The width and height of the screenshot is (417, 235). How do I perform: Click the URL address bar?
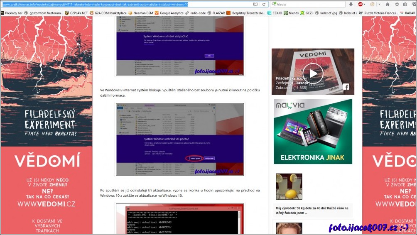click(x=125, y=4)
